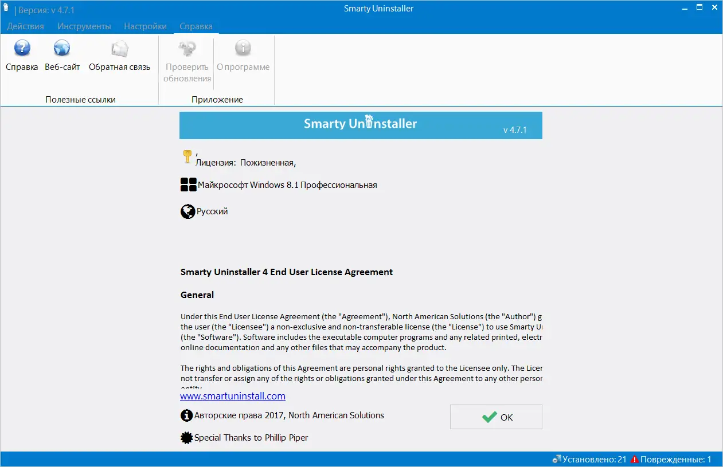Screen dimensions: 723x467
Task: Click the Windows logo next to Майкрософт Windows 8.1
Action: point(188,185)
